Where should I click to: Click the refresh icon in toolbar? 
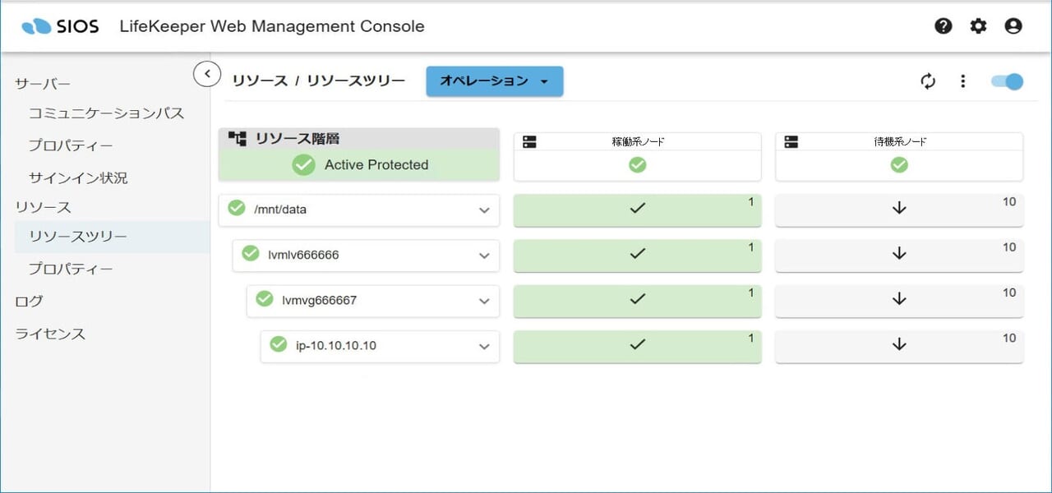point(929,81)
